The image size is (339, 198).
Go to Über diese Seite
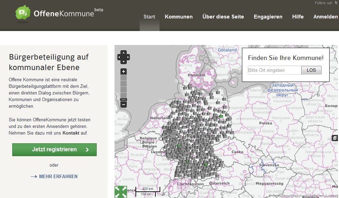pos(223,17)
